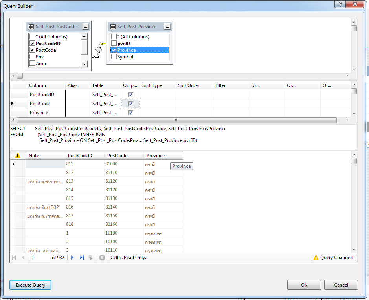Screen dimensions: 369x300
Task: Go to next record in results
Action: pos(72,258)
